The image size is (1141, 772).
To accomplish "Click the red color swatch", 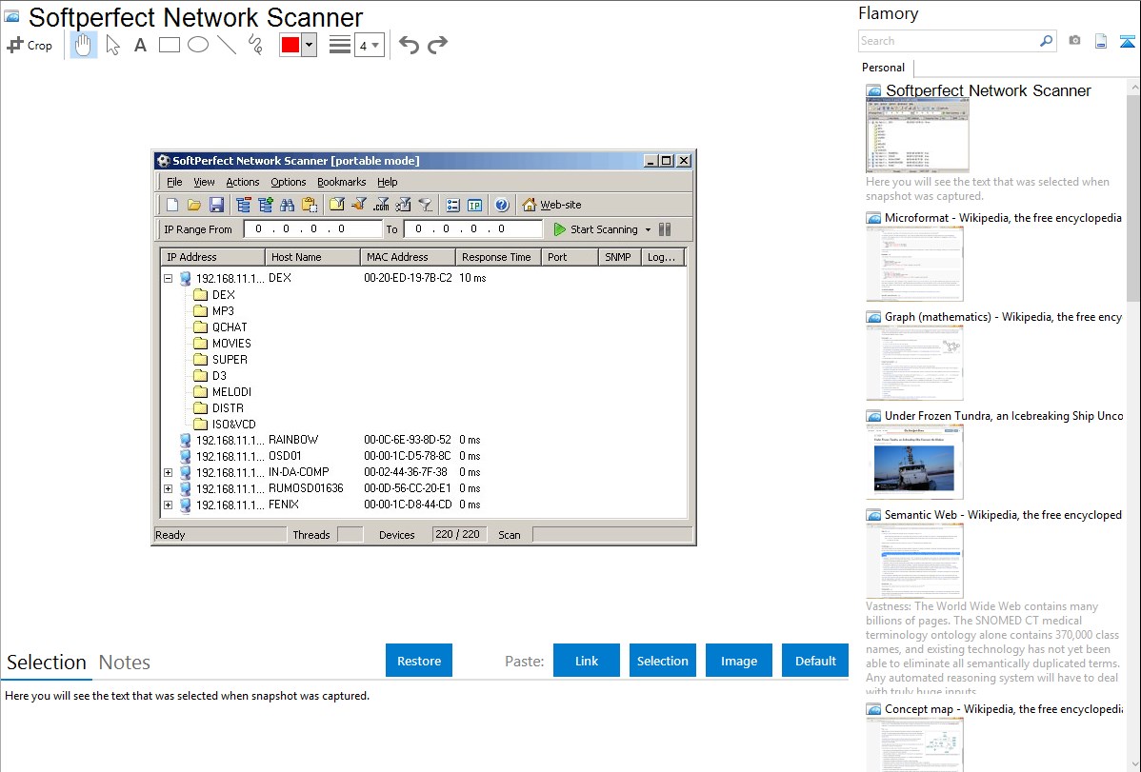I will click(290, 45).
